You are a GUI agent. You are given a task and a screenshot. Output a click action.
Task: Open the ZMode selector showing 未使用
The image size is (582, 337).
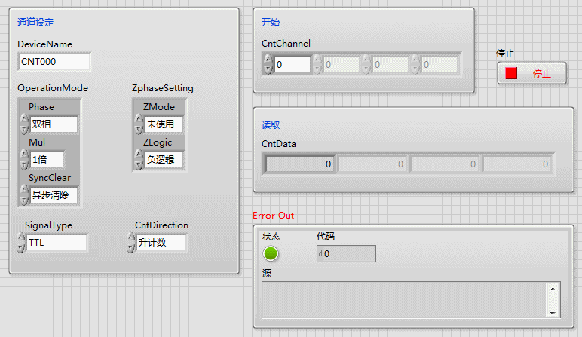pos(164,124)
